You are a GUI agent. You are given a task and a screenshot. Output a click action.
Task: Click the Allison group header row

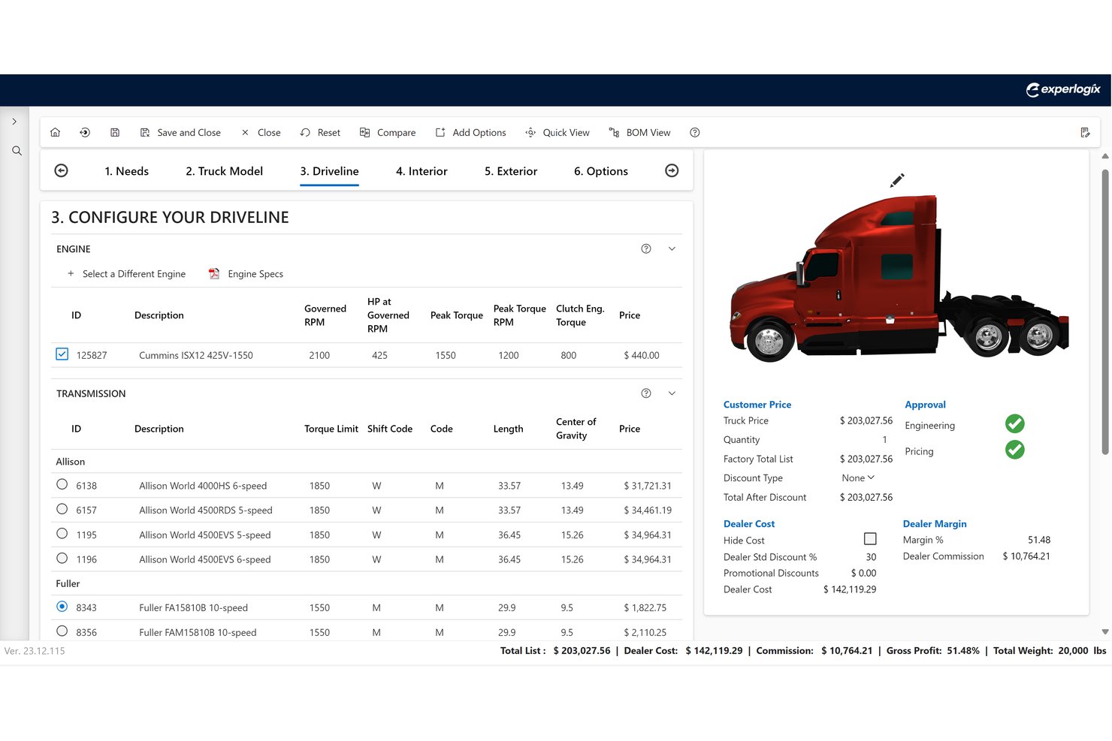tap(367, 462)
